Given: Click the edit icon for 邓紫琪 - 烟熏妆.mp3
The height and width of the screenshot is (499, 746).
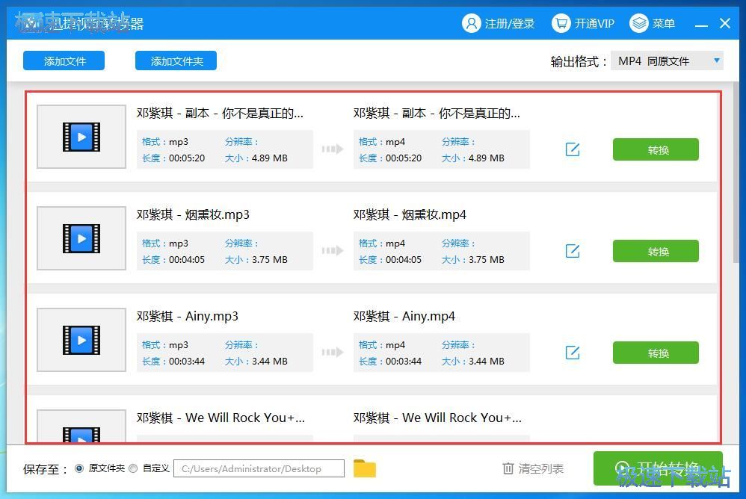Looking at the screenshot, I should [x=572, y=251].
